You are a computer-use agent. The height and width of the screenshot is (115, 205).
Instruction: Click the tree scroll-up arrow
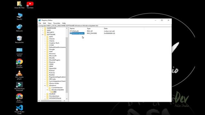[x=67, y=28]
